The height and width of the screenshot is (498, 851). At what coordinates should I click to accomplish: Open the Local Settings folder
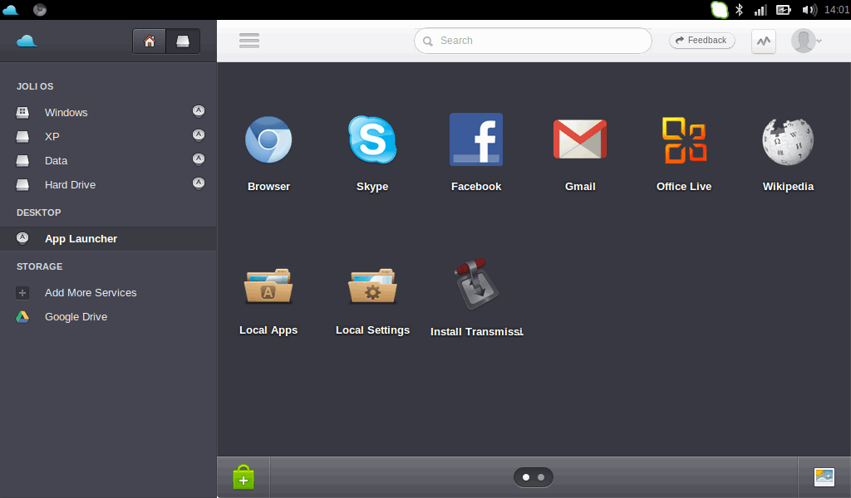[372, 285]
